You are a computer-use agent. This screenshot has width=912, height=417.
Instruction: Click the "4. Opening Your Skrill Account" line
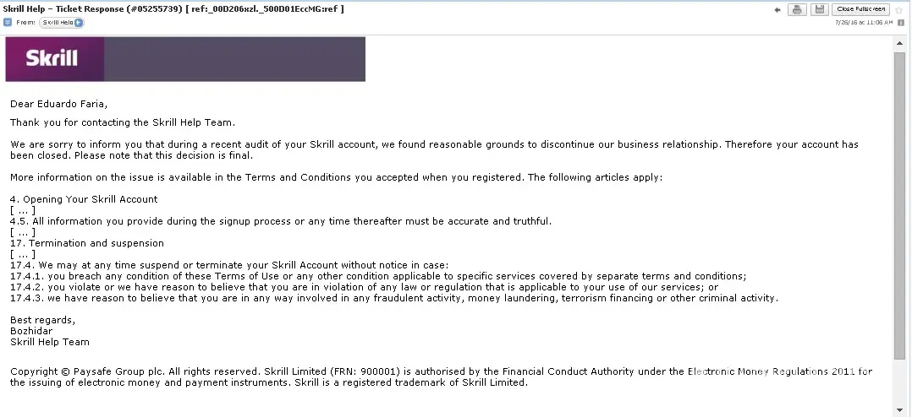click(x=84, y=199)
